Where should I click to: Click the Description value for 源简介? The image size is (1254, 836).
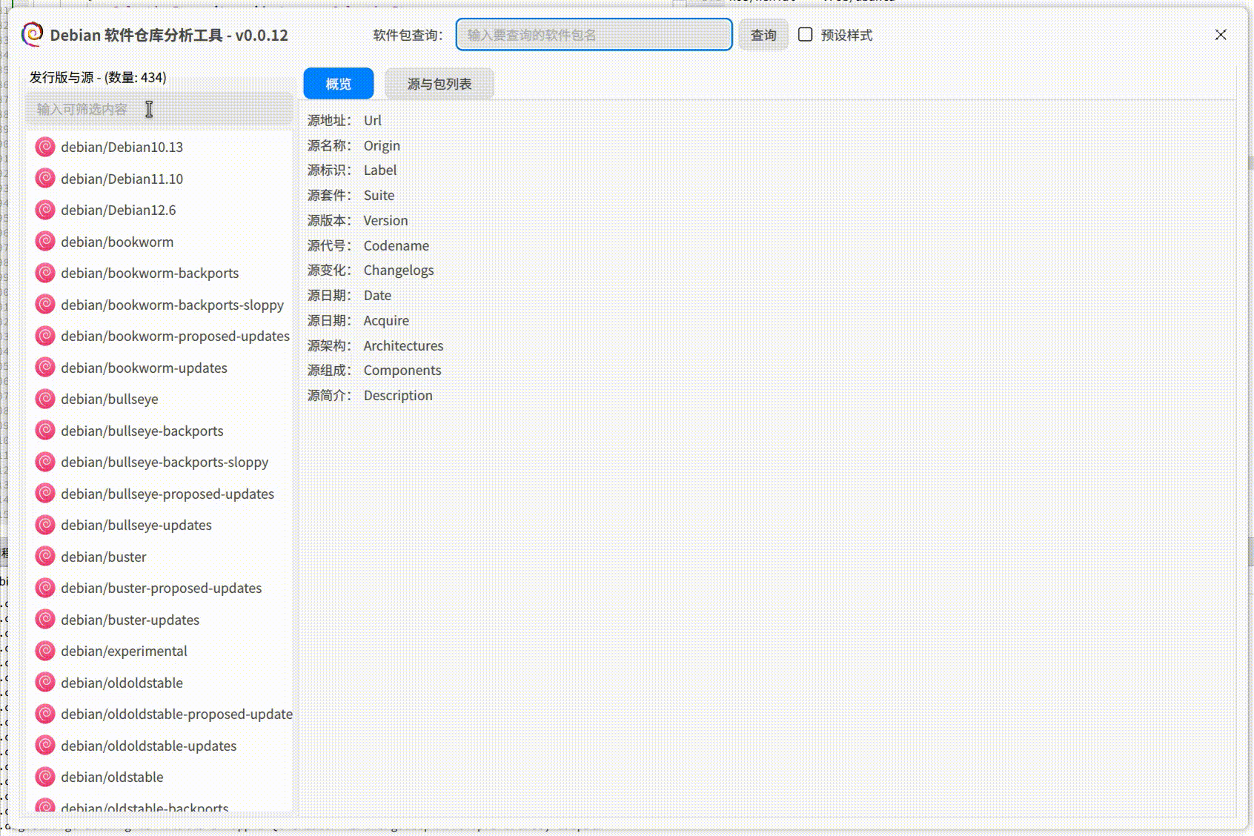(398, 395)
